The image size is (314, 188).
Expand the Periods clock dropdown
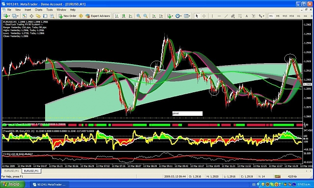coord(181,16)
